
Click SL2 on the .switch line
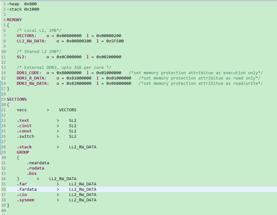coord(73,136)
